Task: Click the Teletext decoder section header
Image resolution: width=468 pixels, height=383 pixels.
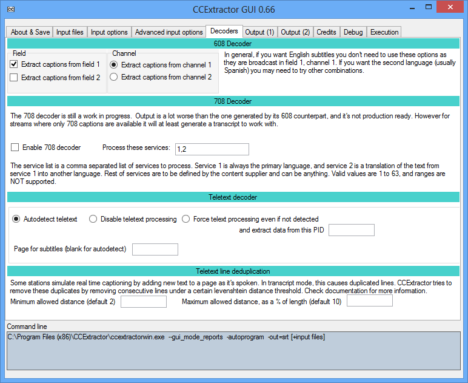Action: click(233, 197)
